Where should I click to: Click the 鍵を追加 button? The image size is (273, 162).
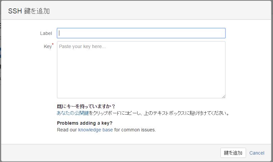point(233,153)
